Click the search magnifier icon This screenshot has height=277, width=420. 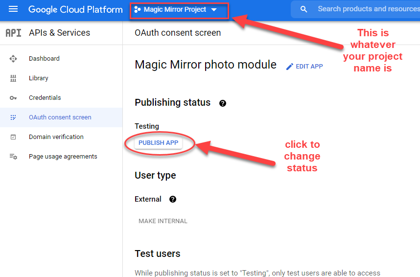pos(303,9)
